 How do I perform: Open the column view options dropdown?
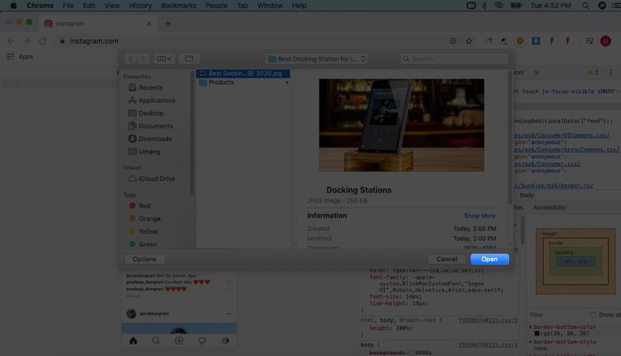[x=164, y=59]
